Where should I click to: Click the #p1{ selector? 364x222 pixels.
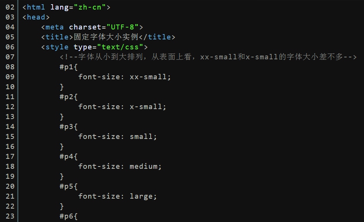[x=69, y=67]
